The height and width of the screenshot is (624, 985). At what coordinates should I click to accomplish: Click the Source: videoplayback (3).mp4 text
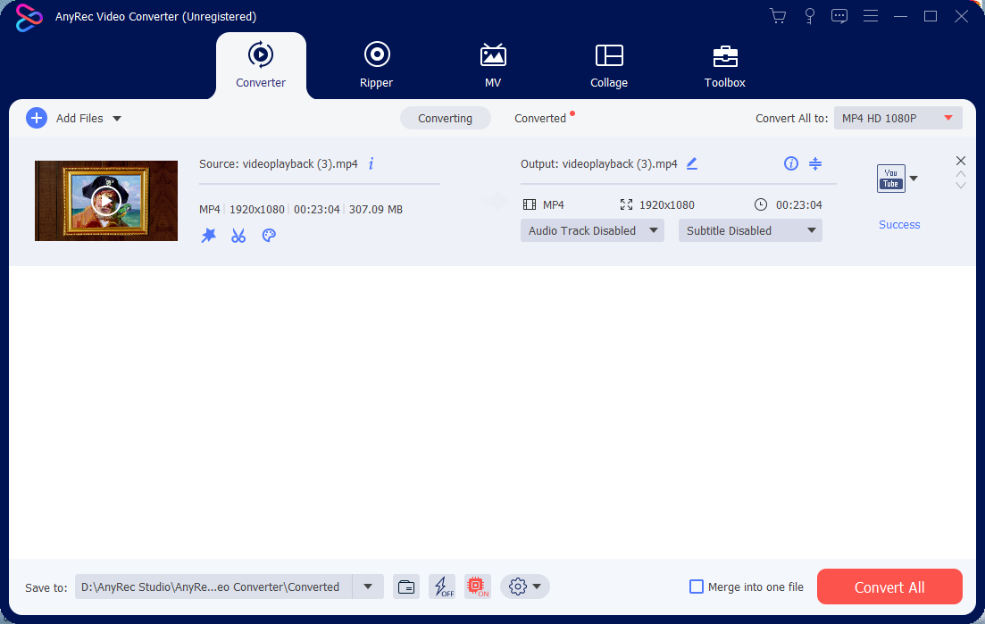point(279,164)
